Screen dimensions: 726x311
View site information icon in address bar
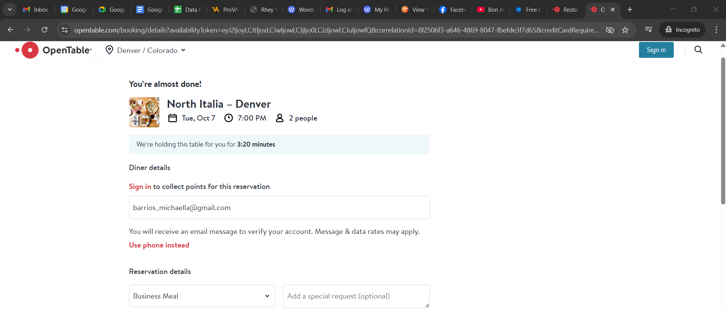[65, 29]
